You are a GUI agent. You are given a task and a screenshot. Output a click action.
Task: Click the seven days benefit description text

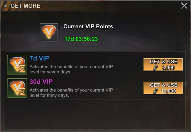coord(71,69)
